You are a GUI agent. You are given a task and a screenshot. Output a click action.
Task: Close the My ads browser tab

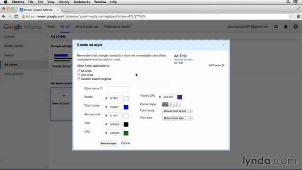click(58, 9)
